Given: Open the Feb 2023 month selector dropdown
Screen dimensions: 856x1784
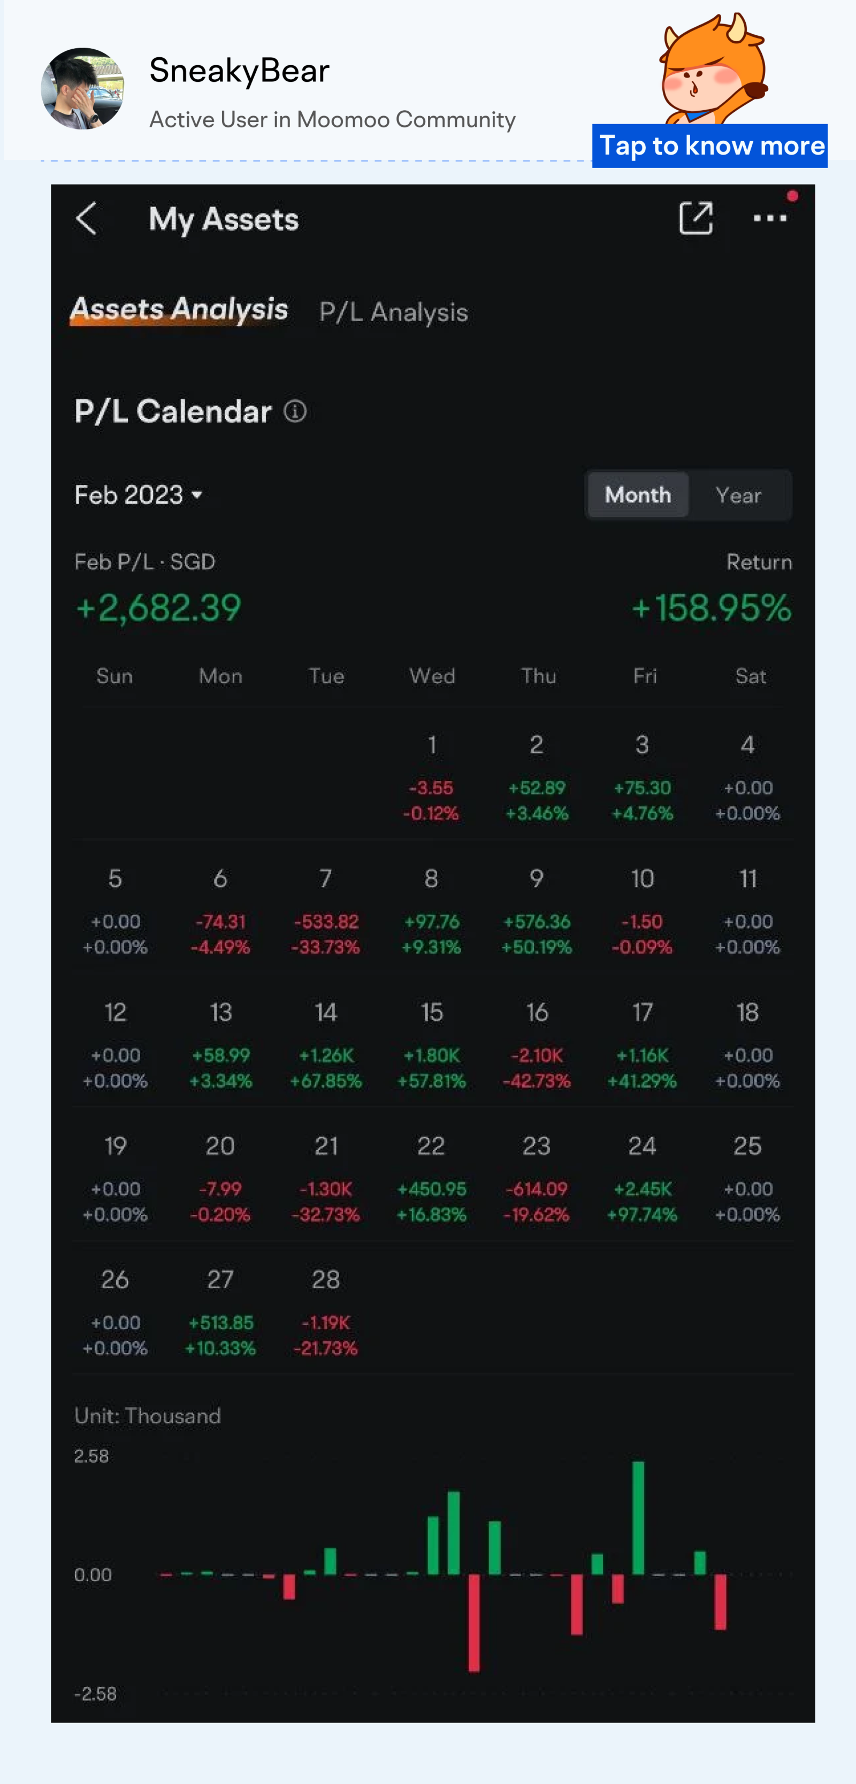Looking at the screenshot, I should [x=137, y=494].
